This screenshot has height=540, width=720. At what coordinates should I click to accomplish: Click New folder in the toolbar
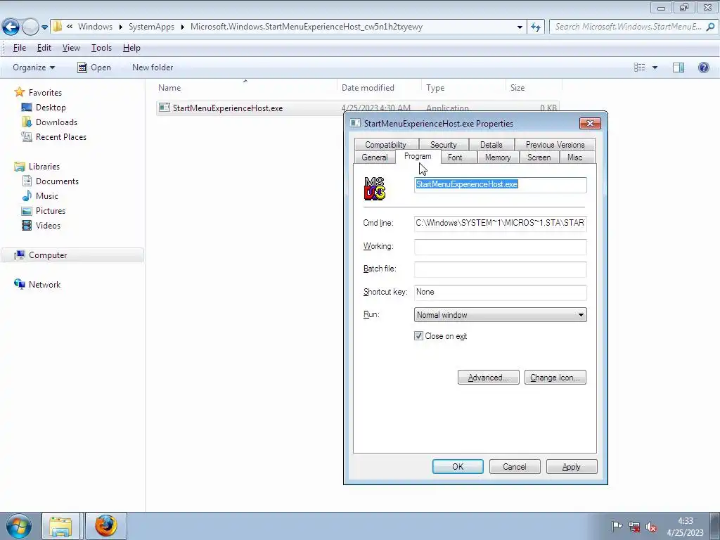point(153,67)
